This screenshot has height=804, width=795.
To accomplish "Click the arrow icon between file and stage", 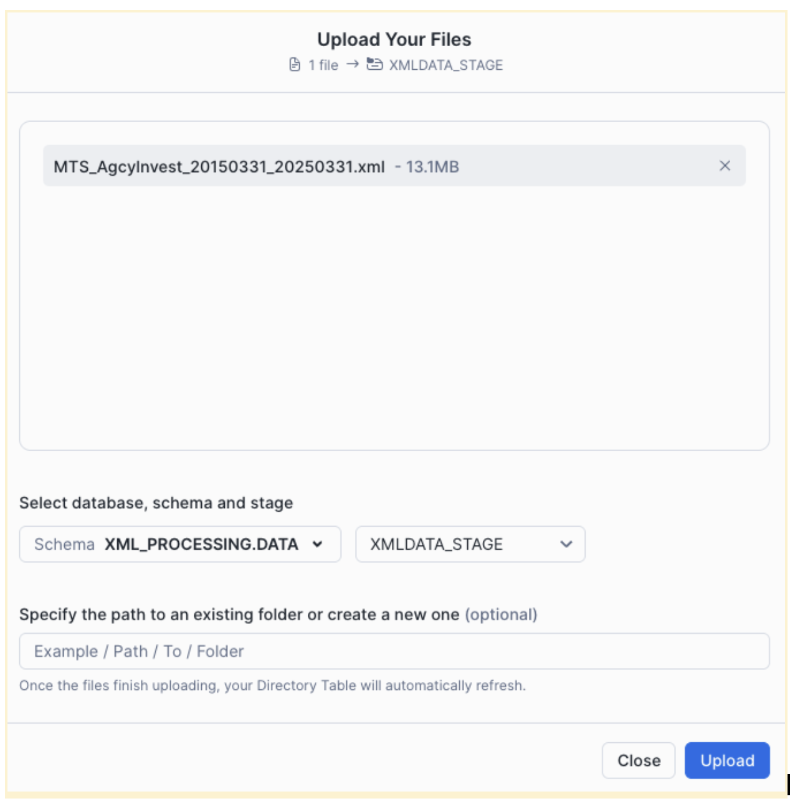I will (353, 64).
